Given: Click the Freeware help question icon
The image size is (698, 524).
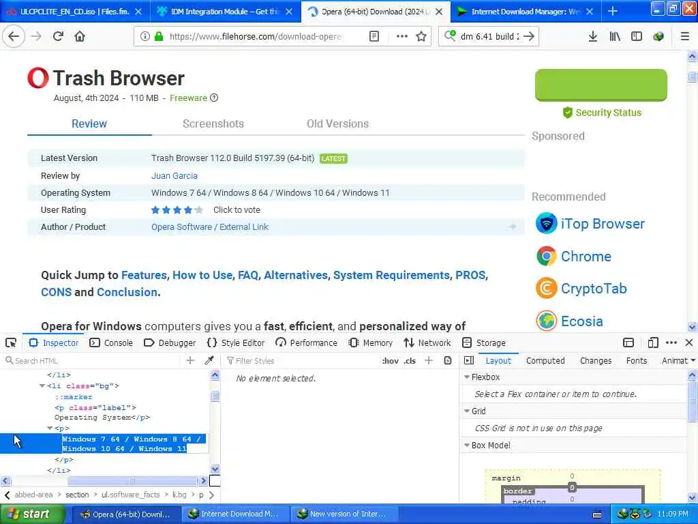Looking at the screenshot, I should (214, 98).
